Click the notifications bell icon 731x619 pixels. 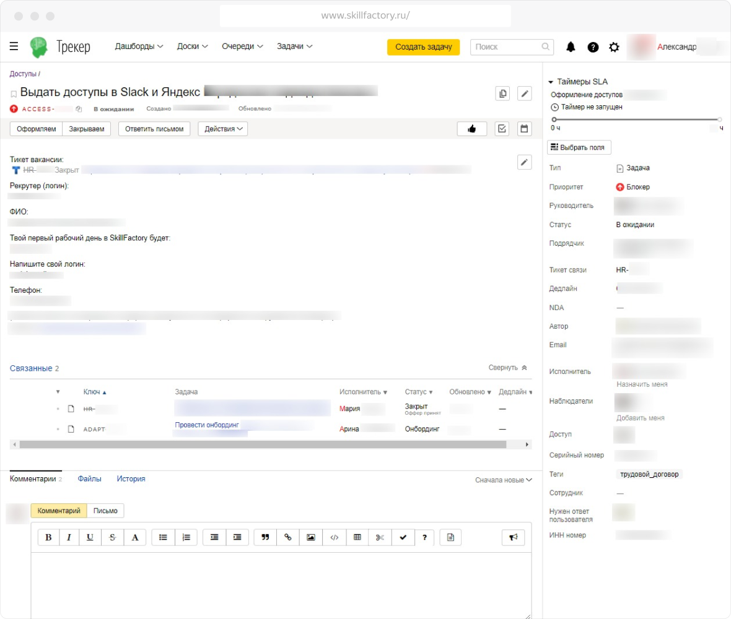(571, 47)
